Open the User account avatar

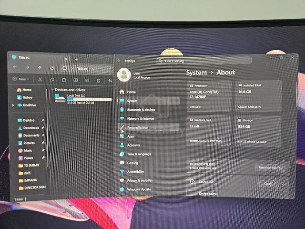click(124, 75)
